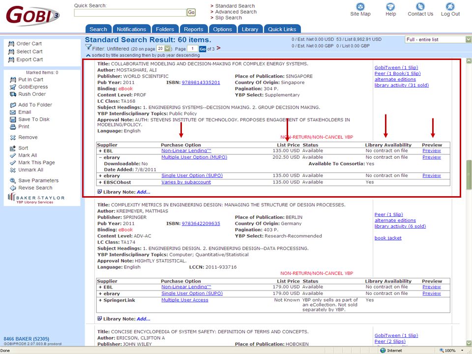The height and width of the screenshot is (354, 472).
Task: Expand the SpringerLink supplier row
Action: pos(100,300)
